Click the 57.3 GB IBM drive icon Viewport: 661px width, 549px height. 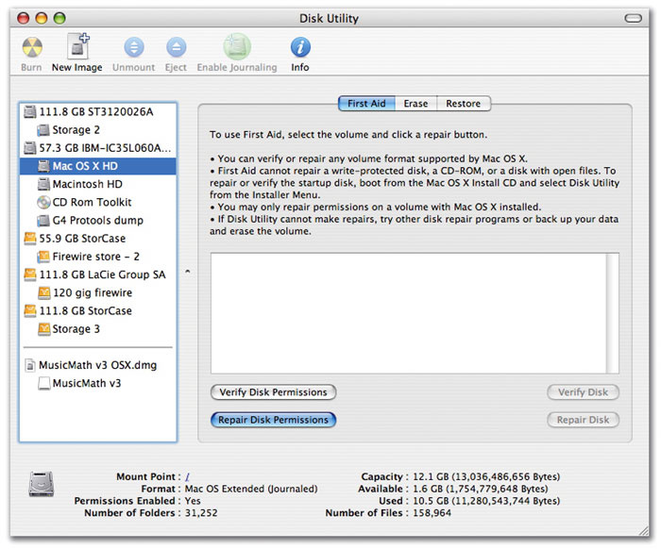click(x=30, y=148)
